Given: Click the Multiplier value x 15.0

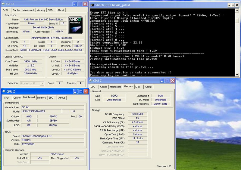Looking at the screenshot, I should [31, 66].
